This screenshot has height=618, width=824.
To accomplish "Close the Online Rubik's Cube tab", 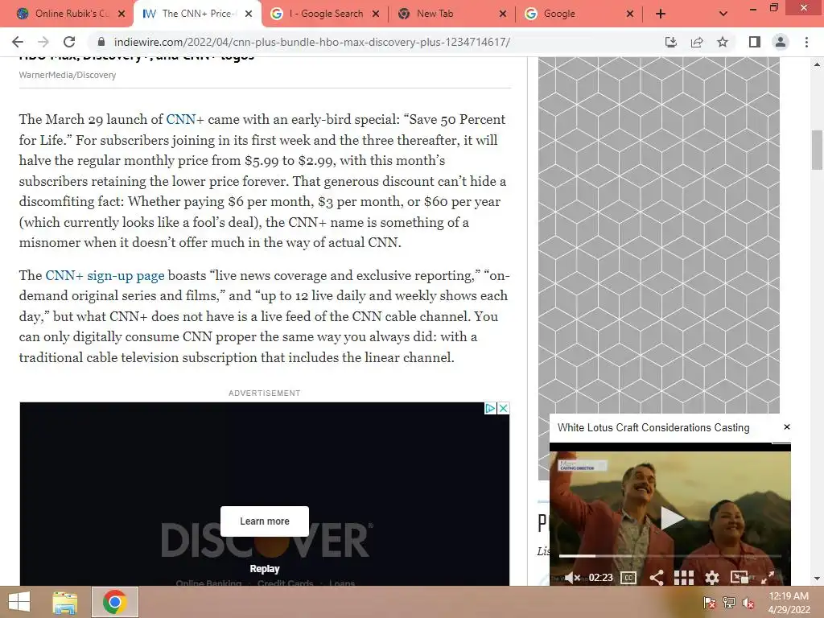I will 122,14.
